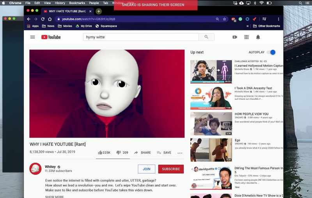The height and width of the screenshot is (198, 312).
Task: Open HOW PEOPLE VIEW YOU video thumbnail
Action: click(211, 124)
